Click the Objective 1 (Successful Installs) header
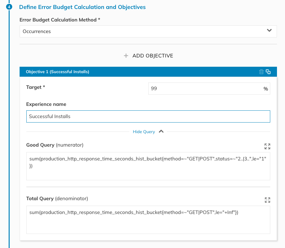 [x=57, y=72]
